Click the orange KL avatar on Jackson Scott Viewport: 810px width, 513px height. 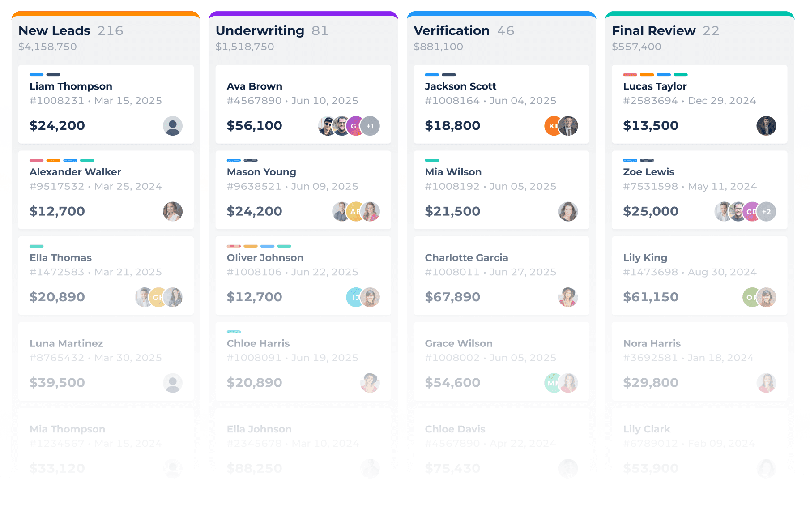click(552, 126)
